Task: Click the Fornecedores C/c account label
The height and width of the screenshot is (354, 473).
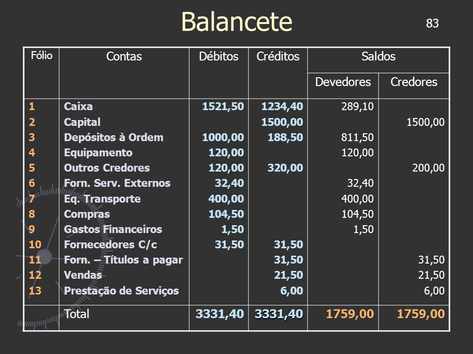Action: (110, 244)
